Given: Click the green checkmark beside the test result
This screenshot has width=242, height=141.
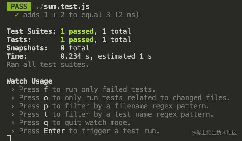Looking at the screenshot, I should tap(17, 15).
